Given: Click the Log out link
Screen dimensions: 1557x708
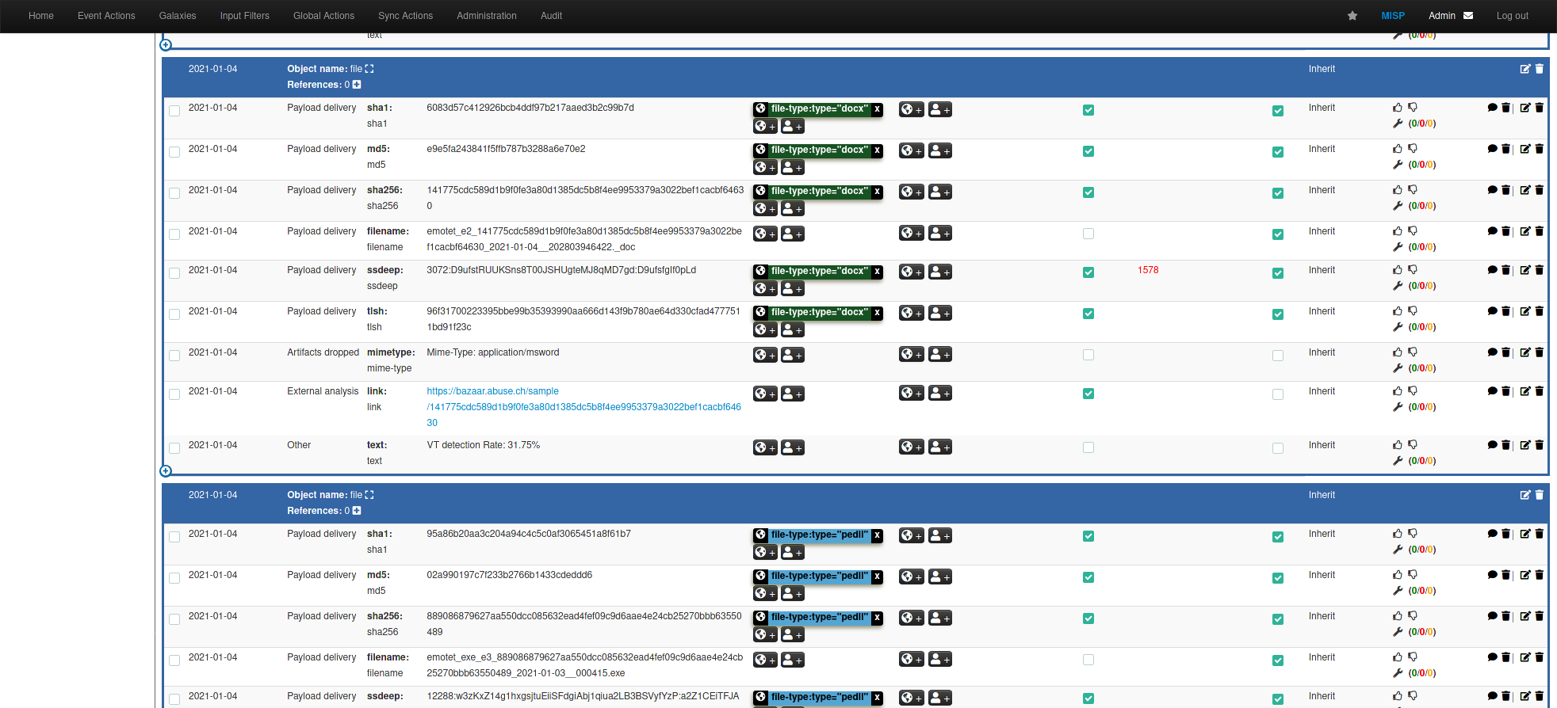Looking at the screenshot, I should 1512,16.
